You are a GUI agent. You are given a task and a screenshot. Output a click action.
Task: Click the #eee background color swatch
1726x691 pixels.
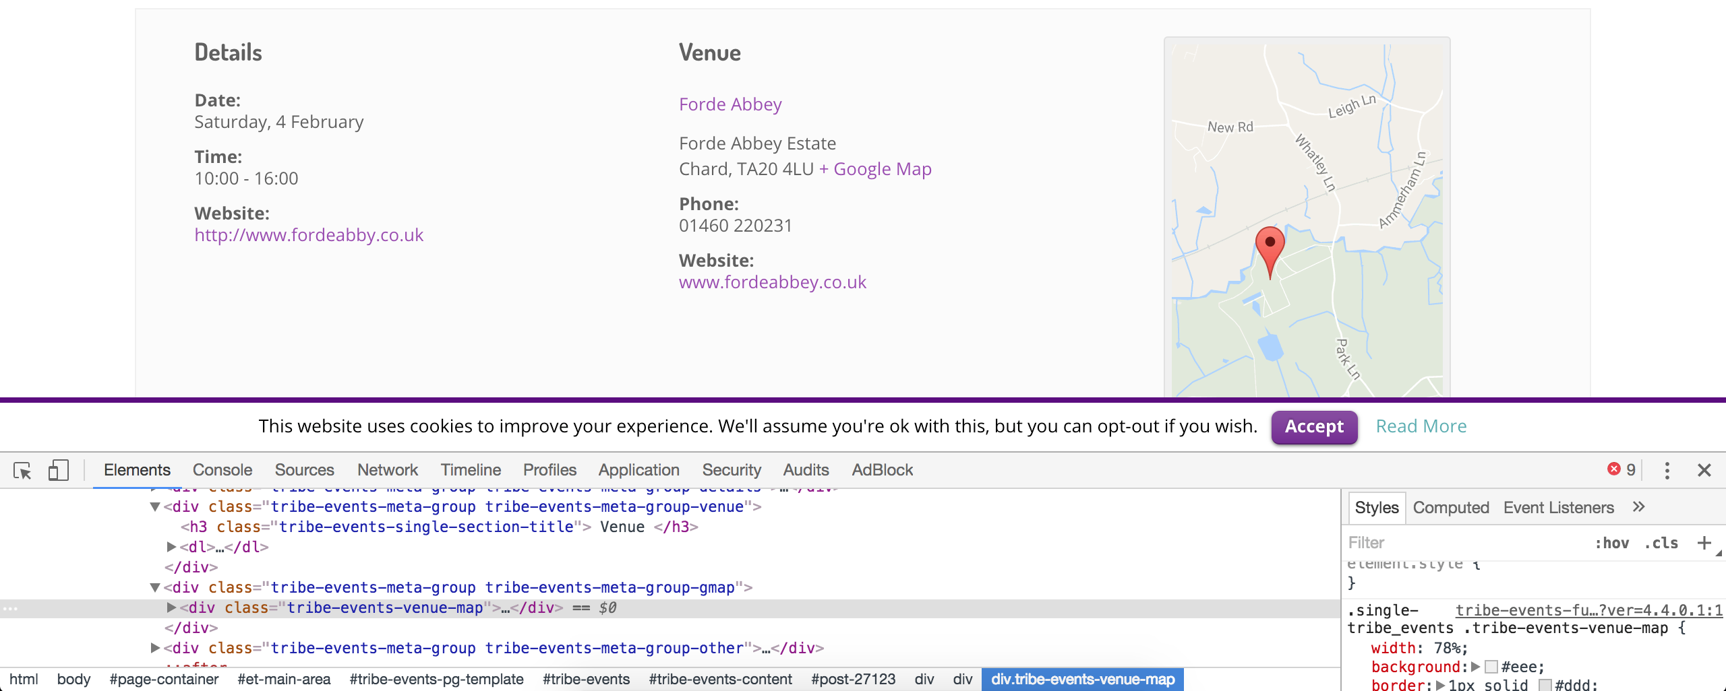click(1491, 667)
